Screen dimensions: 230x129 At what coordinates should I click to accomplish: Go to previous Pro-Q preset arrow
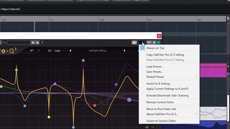tap(70, 51)
